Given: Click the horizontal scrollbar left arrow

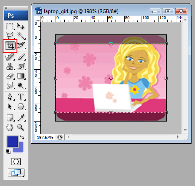Looking at the screenshot, I should 68,137.
